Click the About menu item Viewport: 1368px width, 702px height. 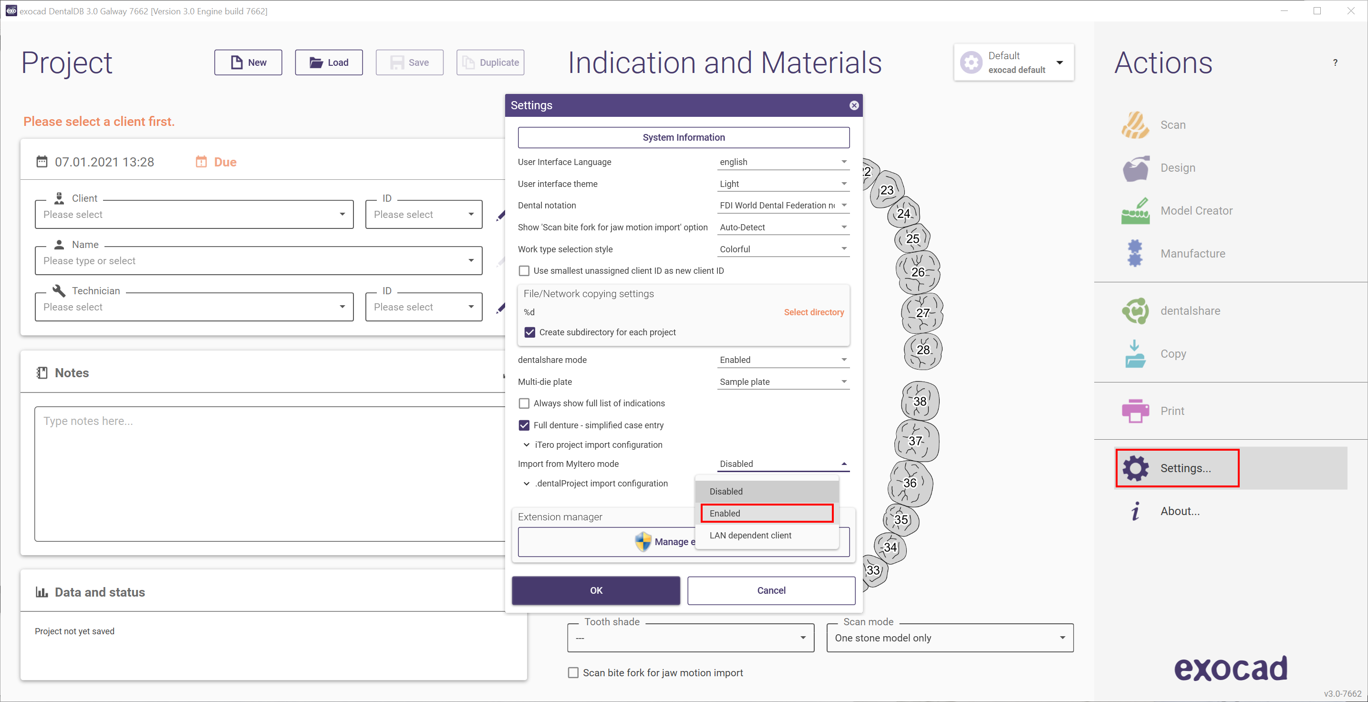[x=1180, y=510]
